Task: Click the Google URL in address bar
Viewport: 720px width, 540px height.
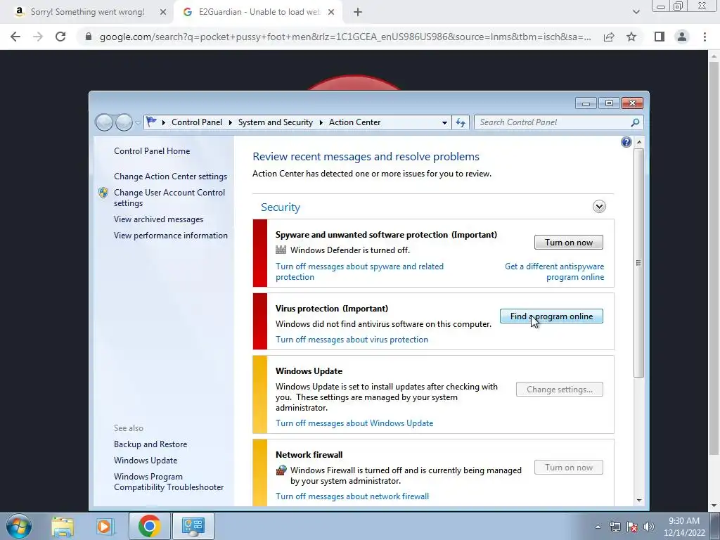Action: tap(345, 37)
